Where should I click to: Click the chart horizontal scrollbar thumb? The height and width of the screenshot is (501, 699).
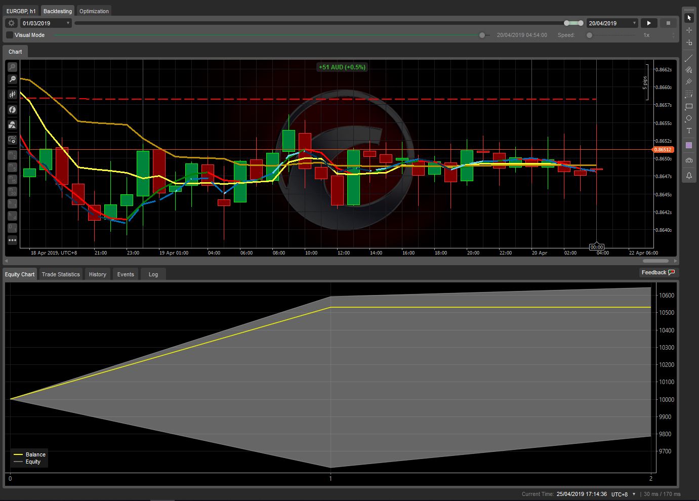point(656,261)
